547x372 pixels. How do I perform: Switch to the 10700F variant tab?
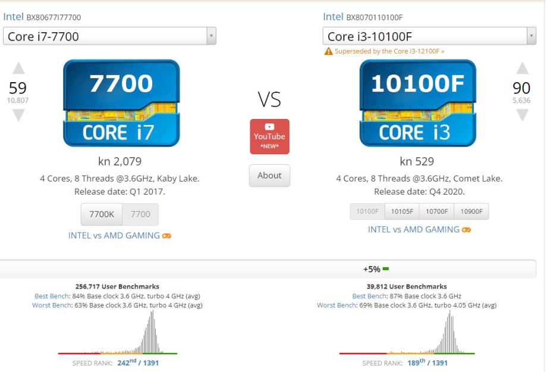pyautogui.click(x=436, y=211)
